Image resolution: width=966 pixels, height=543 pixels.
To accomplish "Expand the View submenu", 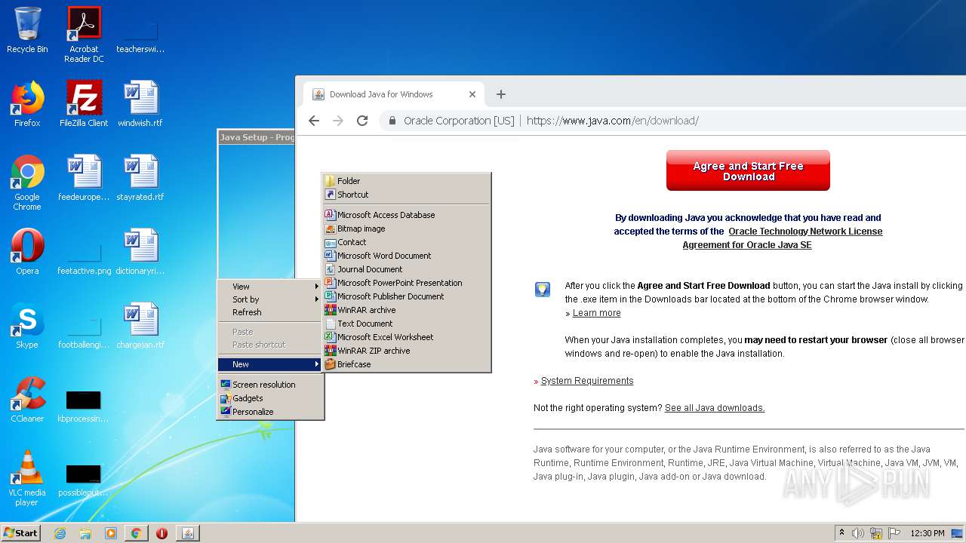I will point(271,287).
